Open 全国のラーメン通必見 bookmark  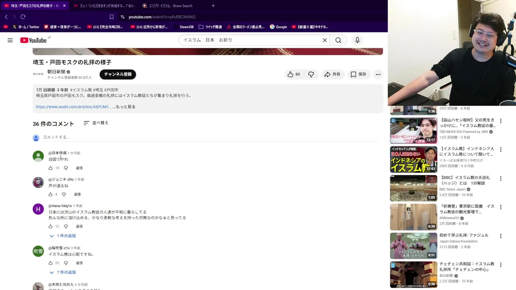click(246, 27)
